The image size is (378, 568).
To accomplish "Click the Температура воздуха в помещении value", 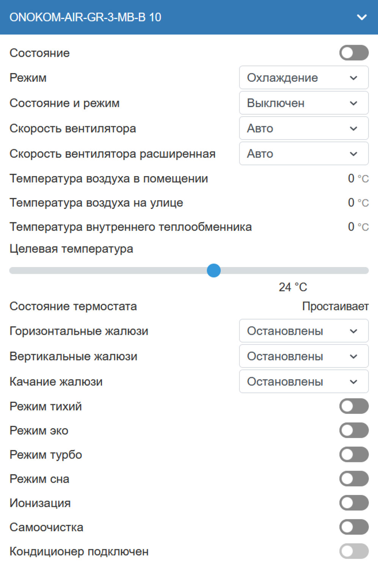I will pos(351,178).
